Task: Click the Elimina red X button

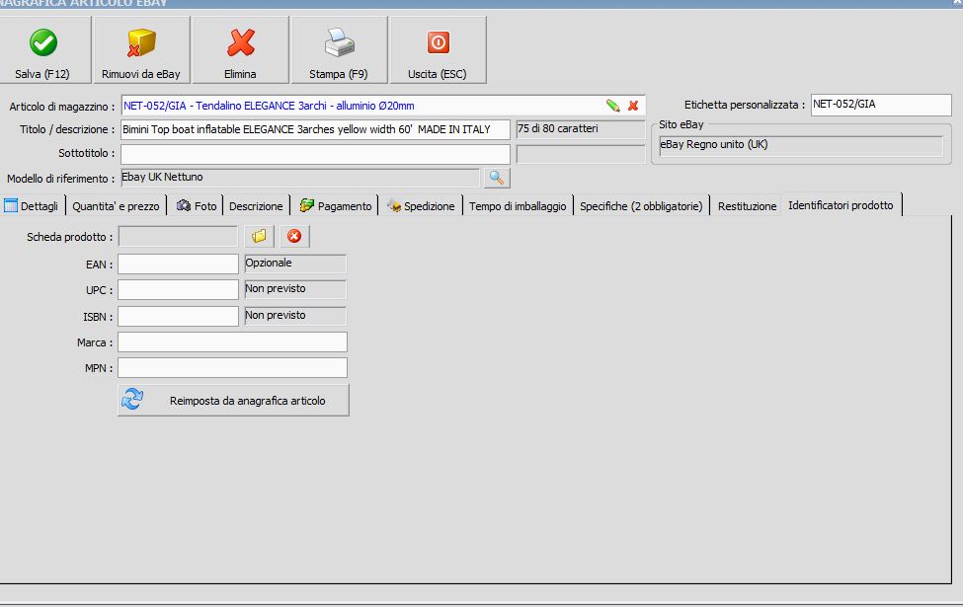Action: point(240,49)
